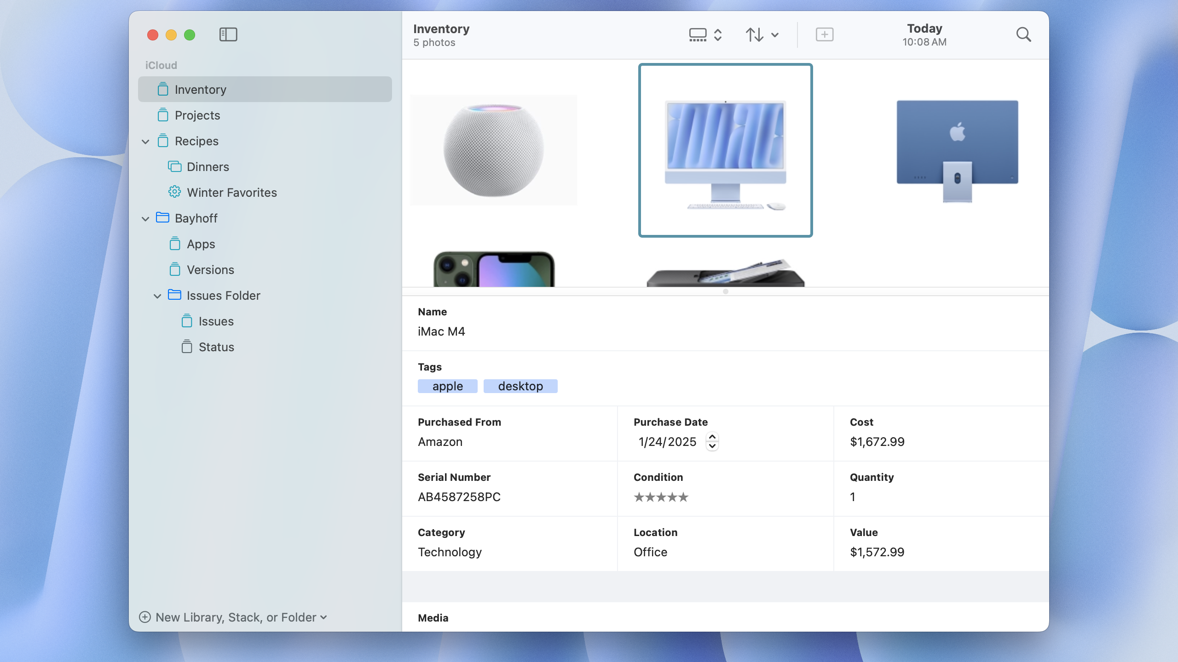Click the Winter Favorites smart gear icon

pyautogui.click(x=175, y=192)
